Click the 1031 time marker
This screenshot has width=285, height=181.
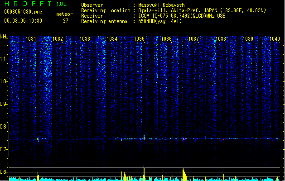31,38
